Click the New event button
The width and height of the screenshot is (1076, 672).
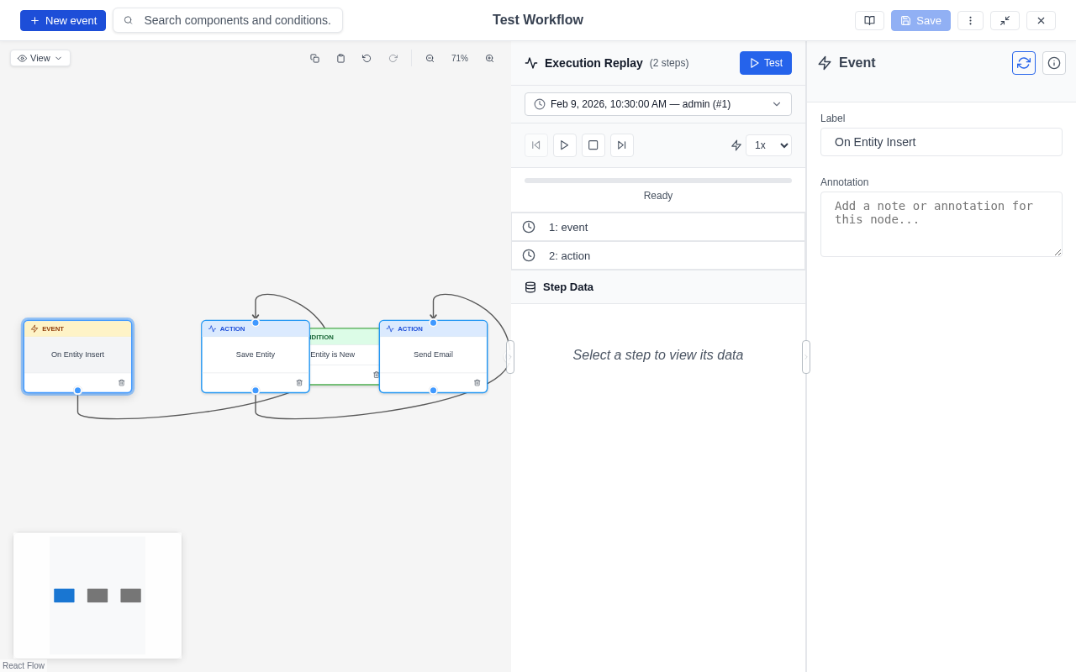pyautogui.click(x=62, y=20)
